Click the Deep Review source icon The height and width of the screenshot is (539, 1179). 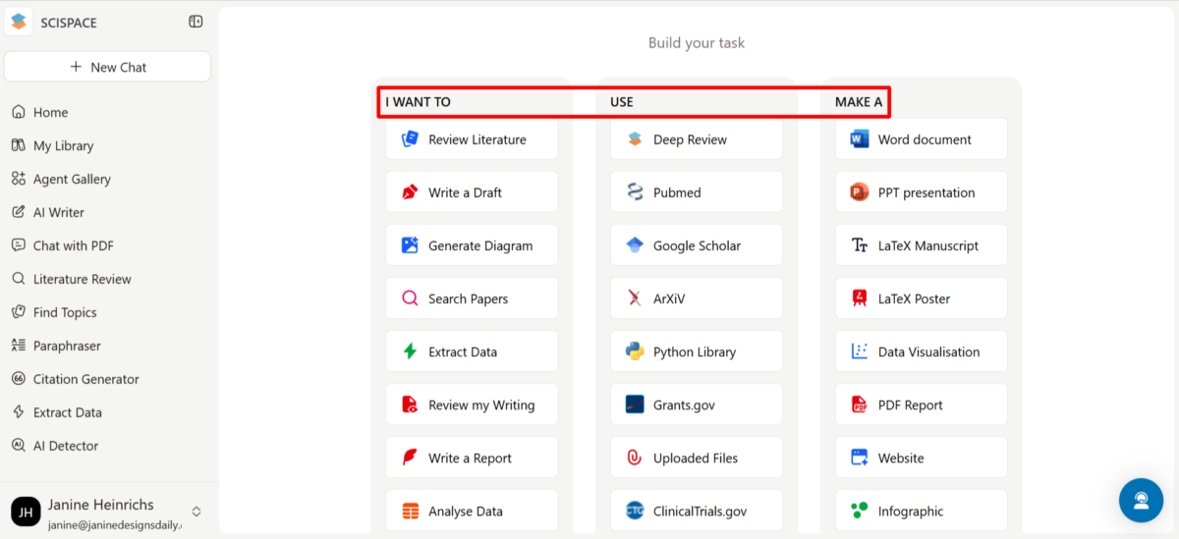[x=635, y=139]
